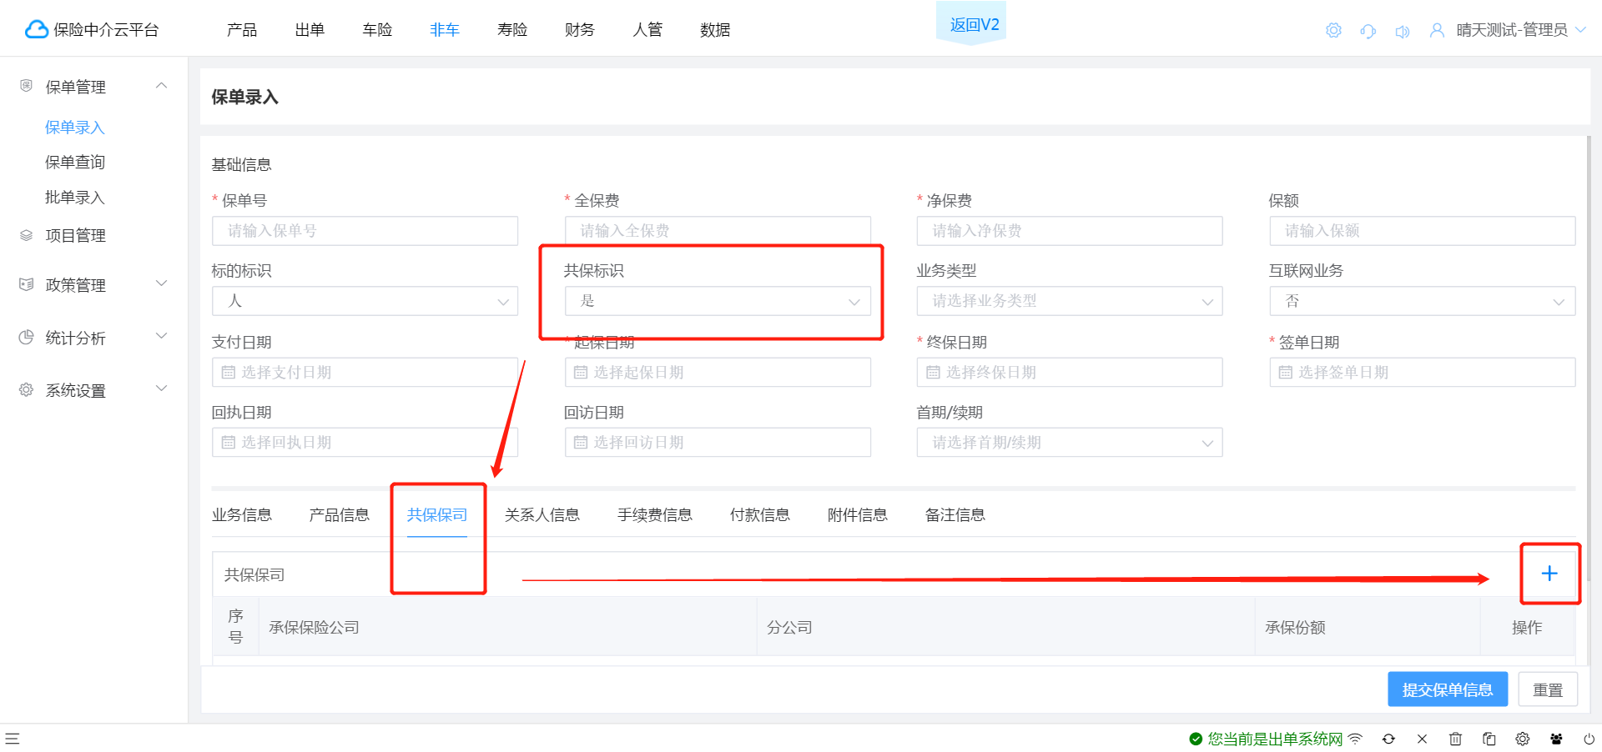Click the 统计分析 pie chart icon

[x=27, y=338]
